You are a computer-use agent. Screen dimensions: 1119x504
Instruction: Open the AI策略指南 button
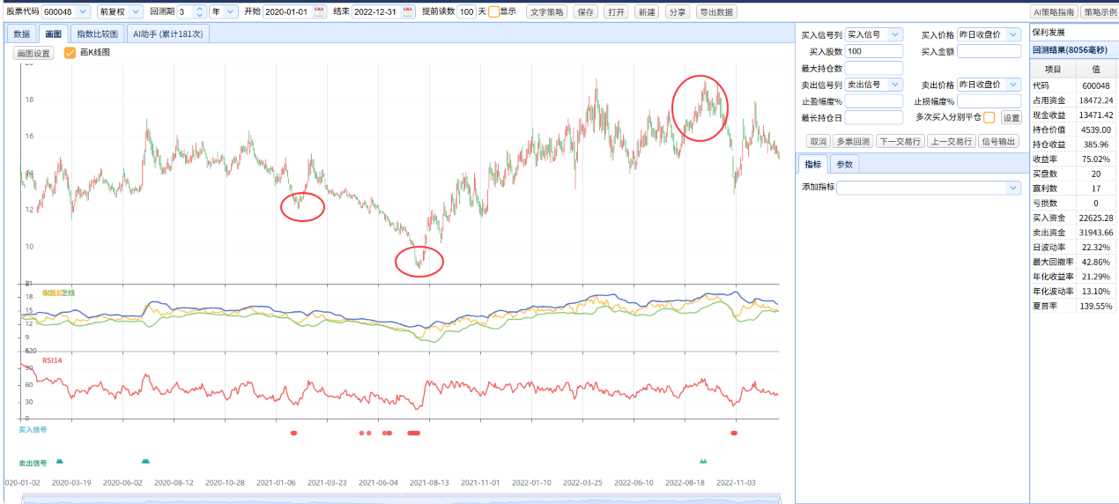tap(1053, 12)
